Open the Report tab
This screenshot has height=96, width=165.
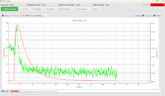pyautogui.click(x=95, y=9)
